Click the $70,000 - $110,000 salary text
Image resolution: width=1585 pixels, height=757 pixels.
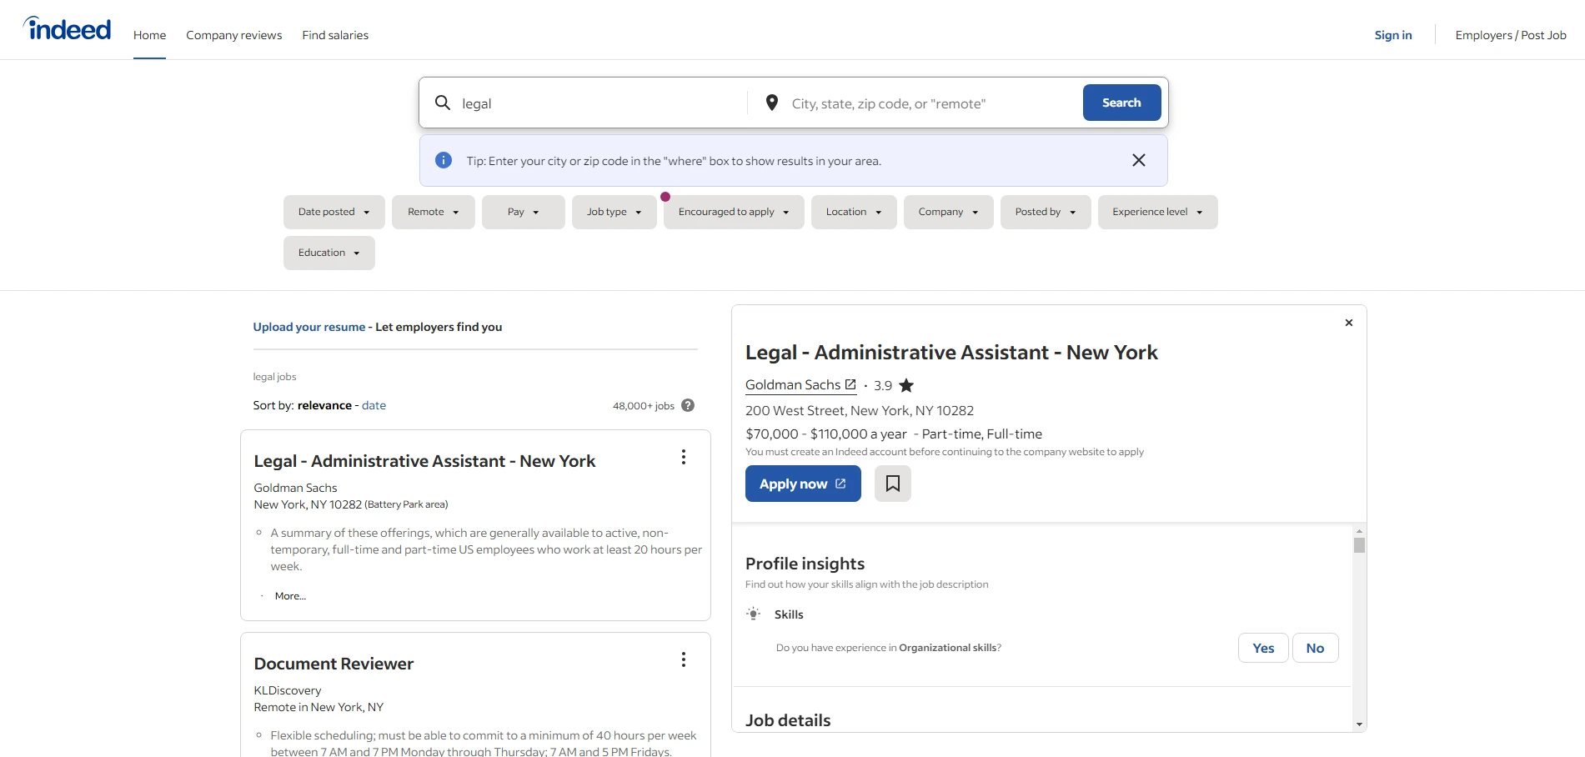pyautogui.click(x=825, y=434)
